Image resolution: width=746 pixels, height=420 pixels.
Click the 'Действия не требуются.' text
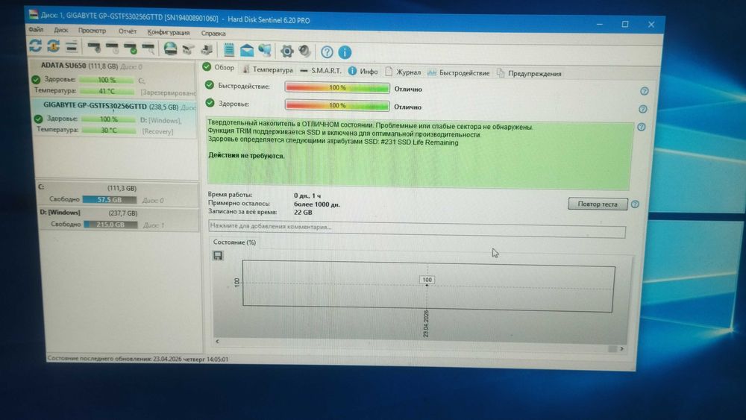246,156
